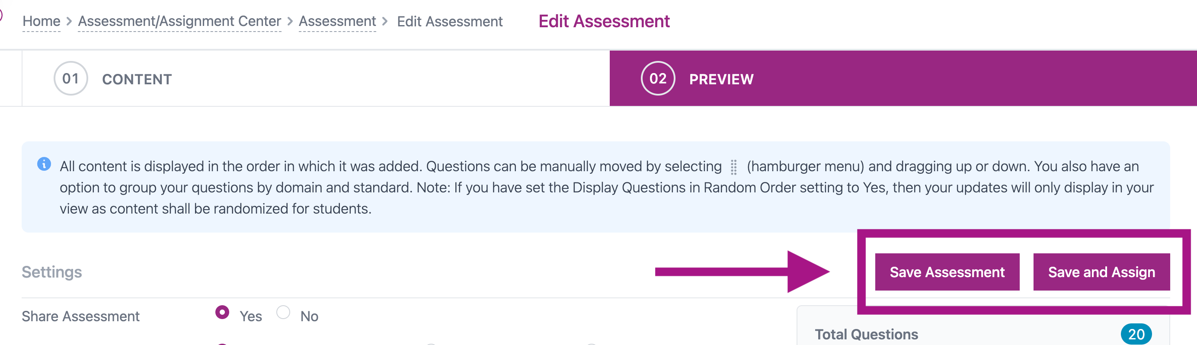Screen dimensions: 1197x345
Task: Open the Assessment breadcrumb link
Action: [x=337, y=21]
